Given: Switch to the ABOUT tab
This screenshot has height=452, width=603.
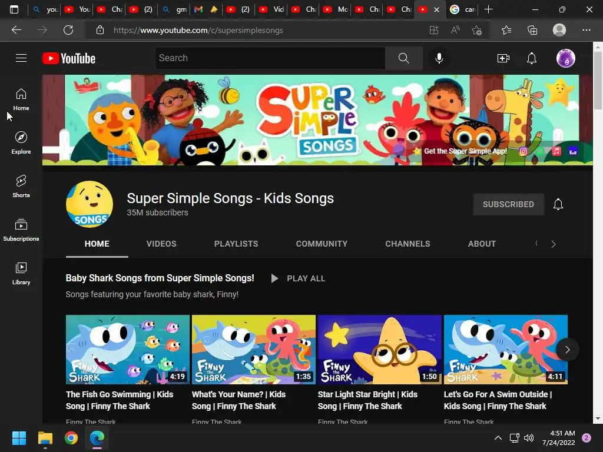Looking at the screenshot, I should 482,244.
